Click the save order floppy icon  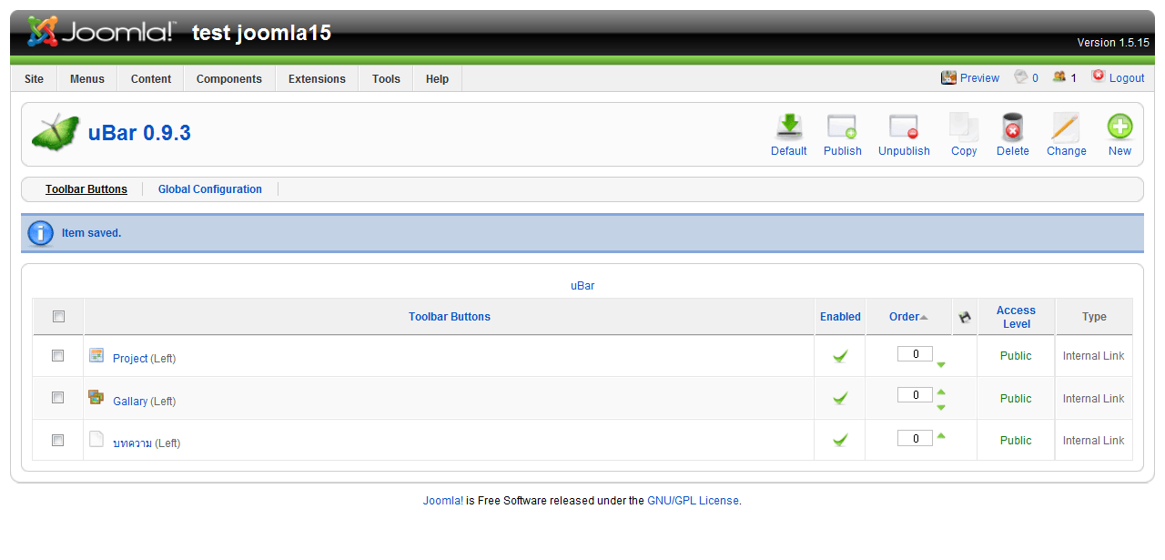tap(965, 317)
